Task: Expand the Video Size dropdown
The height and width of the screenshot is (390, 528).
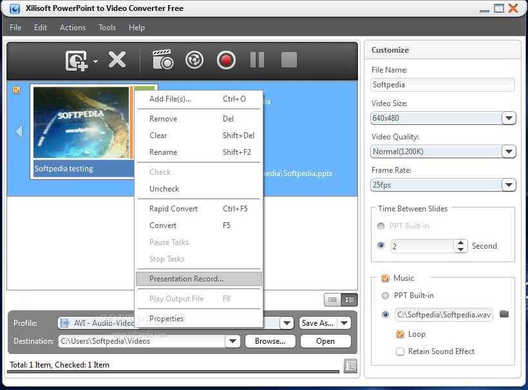Action: [x=509, y=118]
